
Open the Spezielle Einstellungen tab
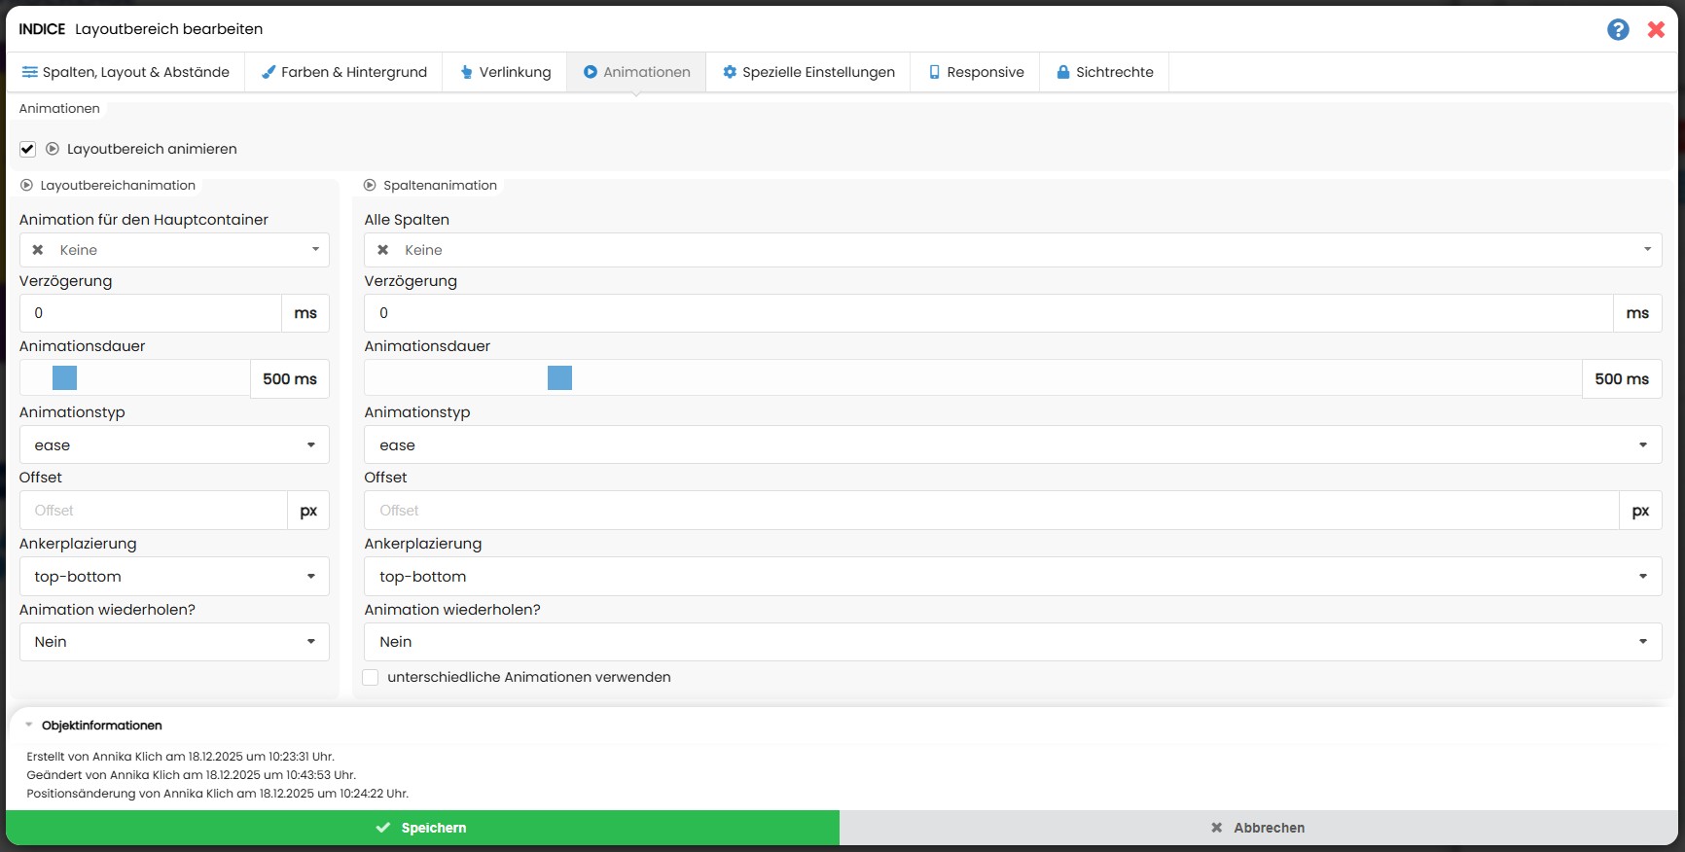click(x=807, y=72)
